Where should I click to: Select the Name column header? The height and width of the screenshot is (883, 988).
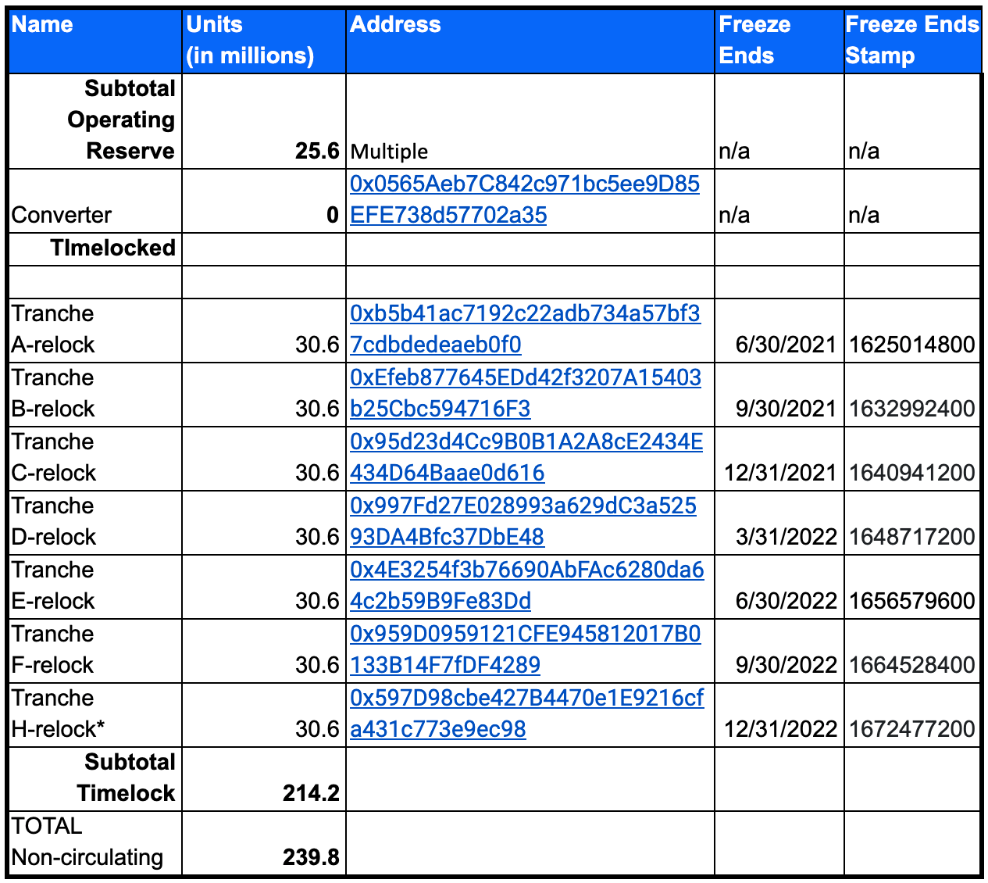point(95,41)
